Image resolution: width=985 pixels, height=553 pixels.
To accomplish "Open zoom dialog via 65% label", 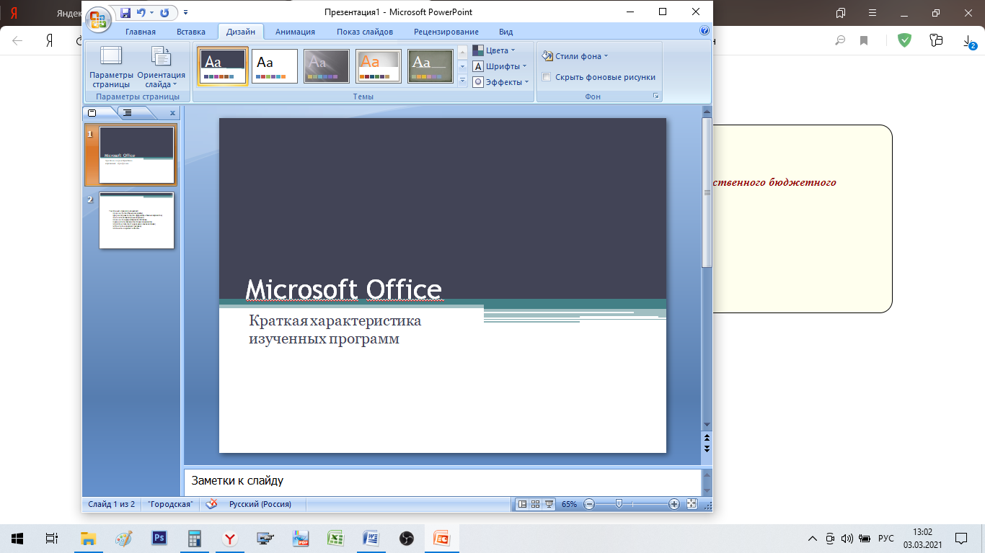I will pyautogui.click(x=569, y=504).
